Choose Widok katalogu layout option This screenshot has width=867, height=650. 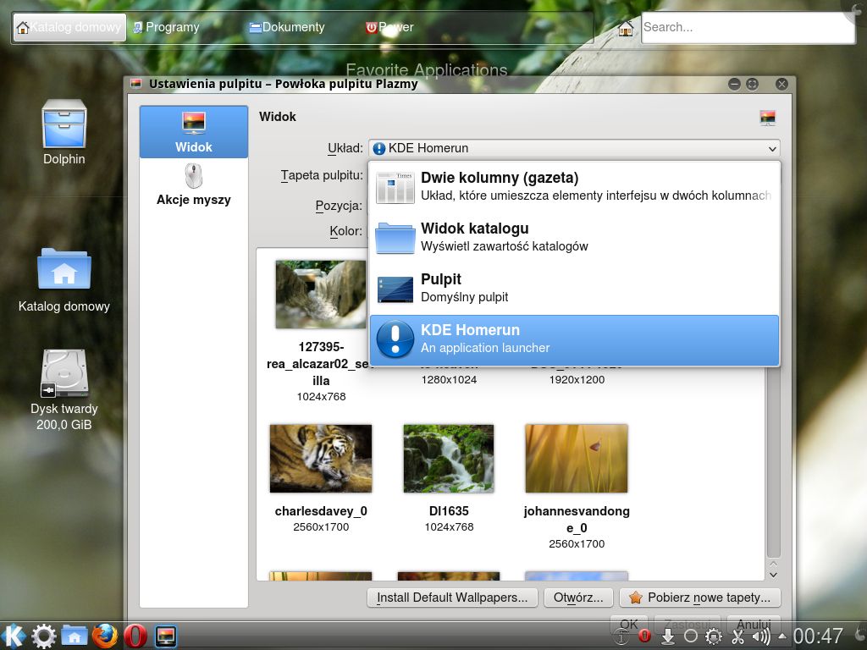click(575, 238)
